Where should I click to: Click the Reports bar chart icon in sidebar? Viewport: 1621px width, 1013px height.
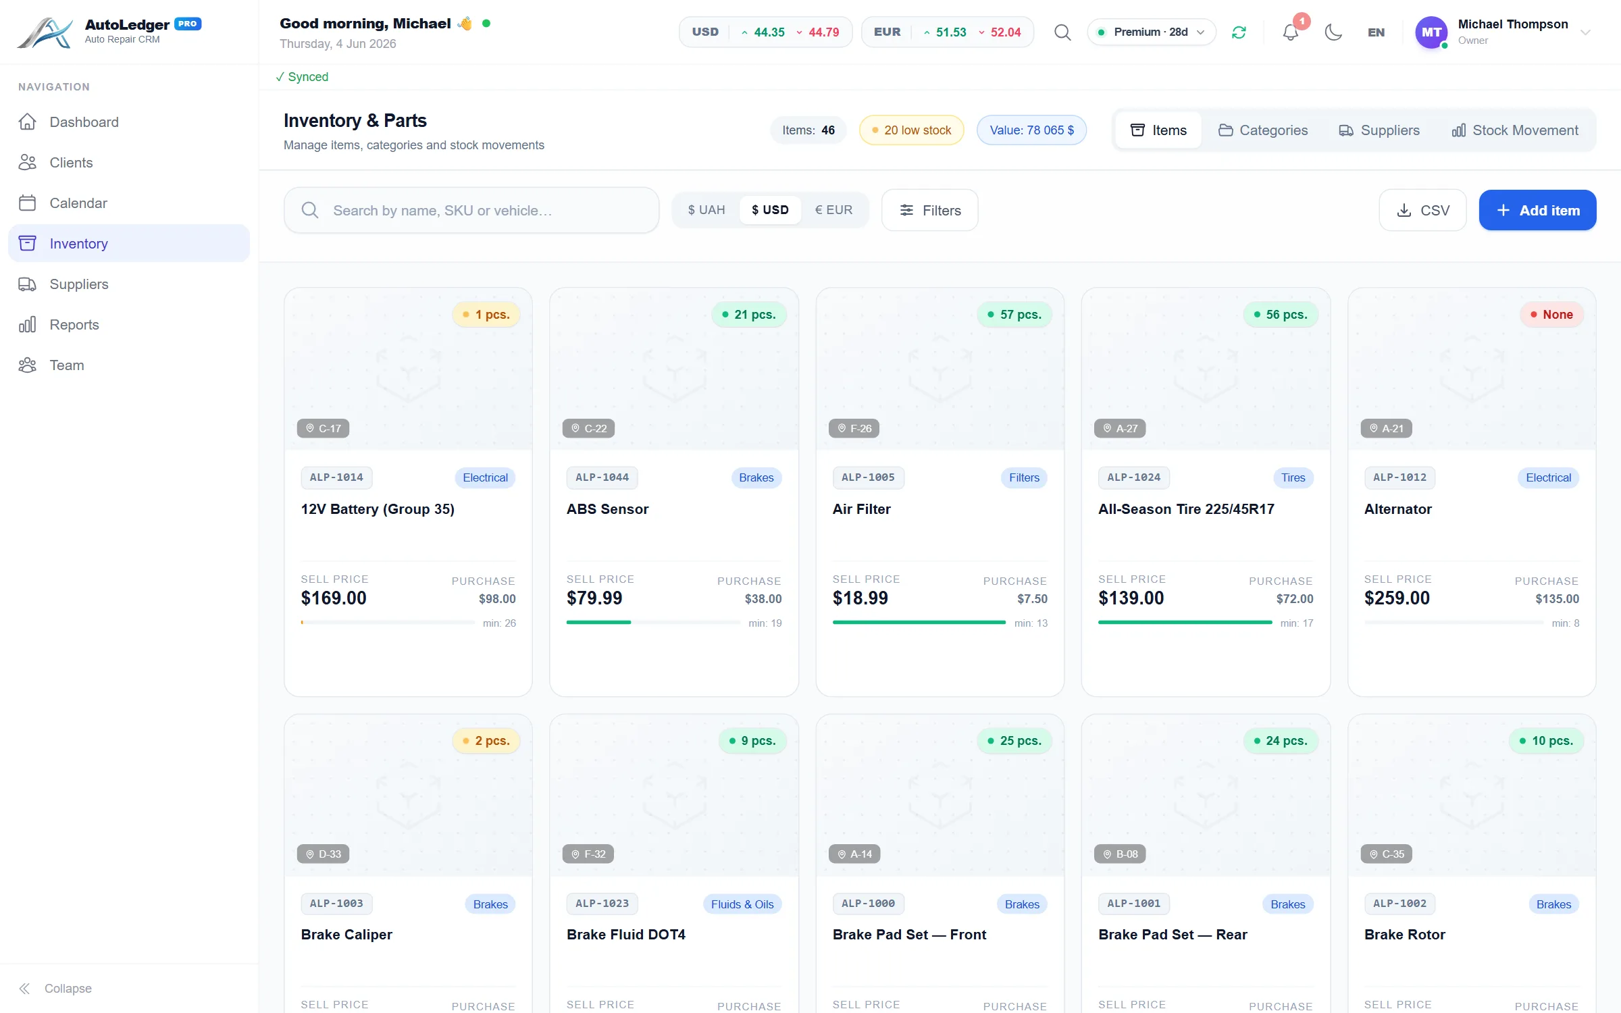pos(27,325)
